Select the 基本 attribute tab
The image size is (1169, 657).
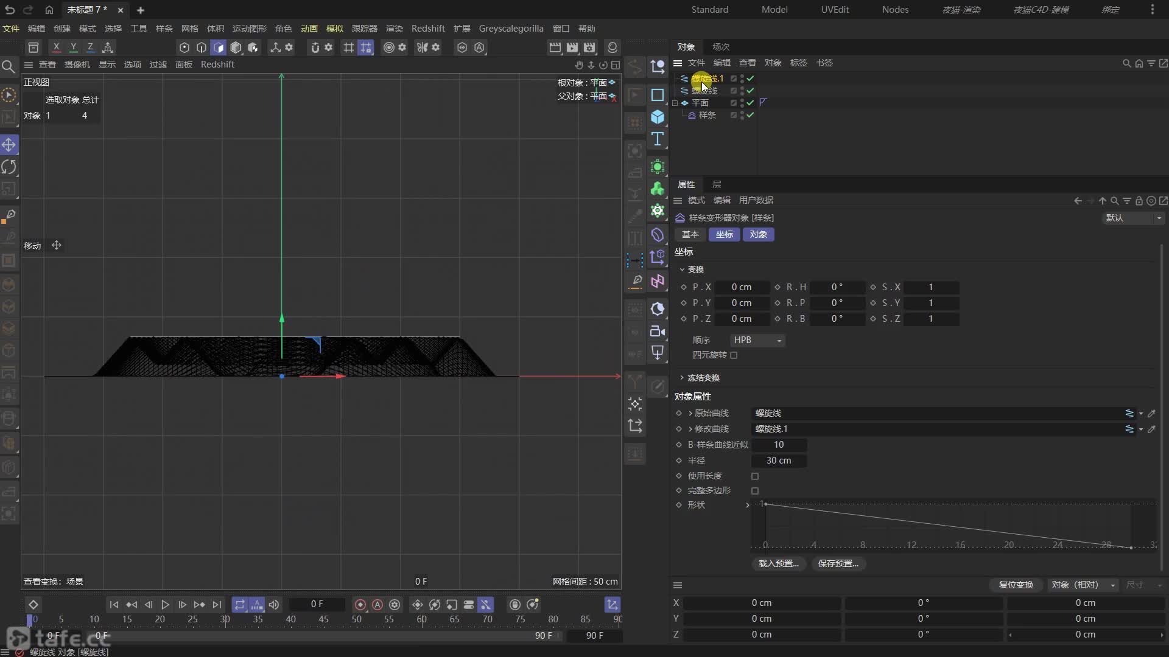pos(690,234)
